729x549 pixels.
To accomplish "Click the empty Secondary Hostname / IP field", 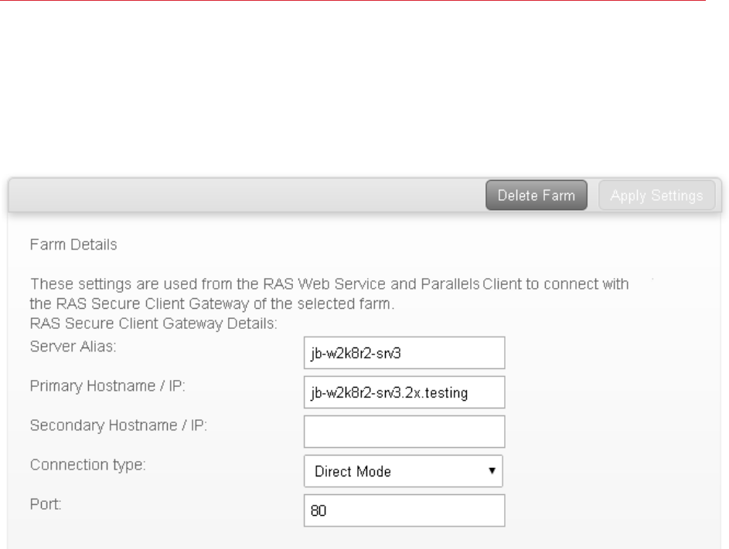I will (x=404, y=432).
